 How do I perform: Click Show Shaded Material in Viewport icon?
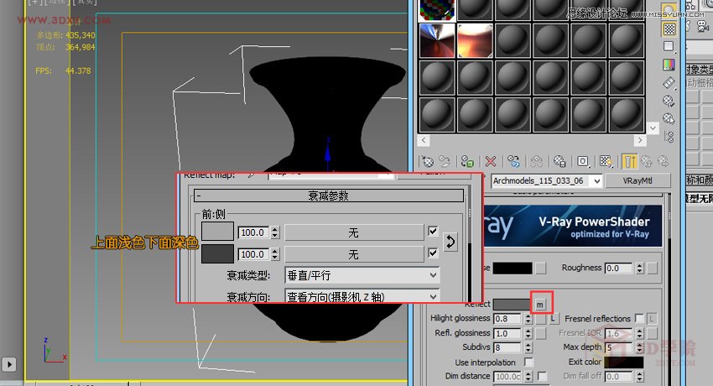point(606,161)
